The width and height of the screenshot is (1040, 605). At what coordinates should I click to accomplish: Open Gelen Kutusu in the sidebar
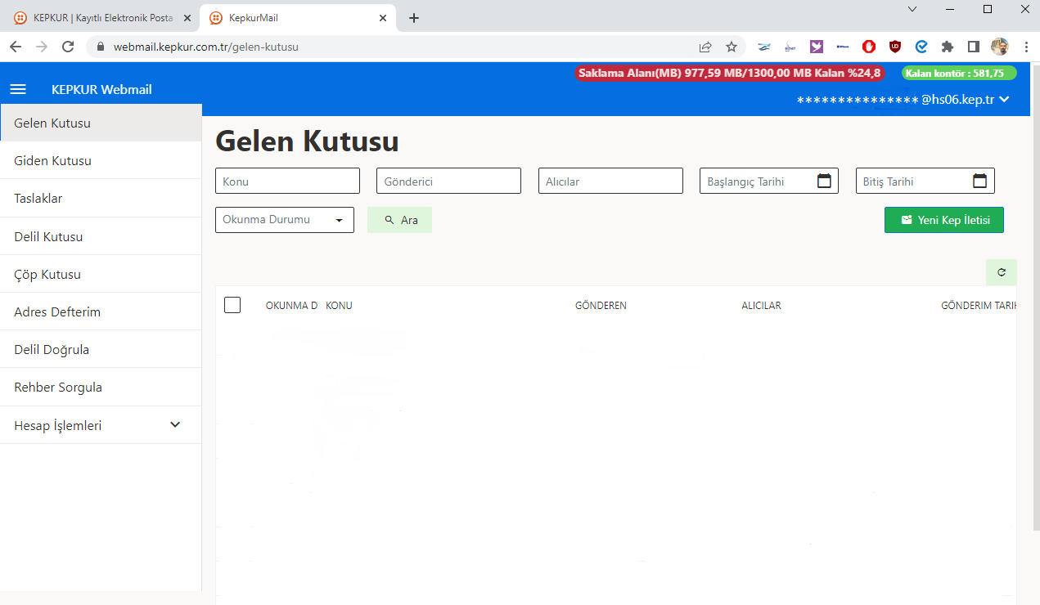101,123
